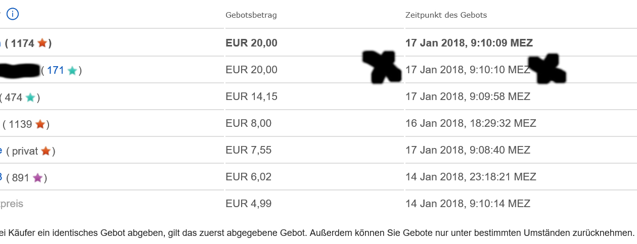Click the EUR 14,15 bid amount

point(251,96)
